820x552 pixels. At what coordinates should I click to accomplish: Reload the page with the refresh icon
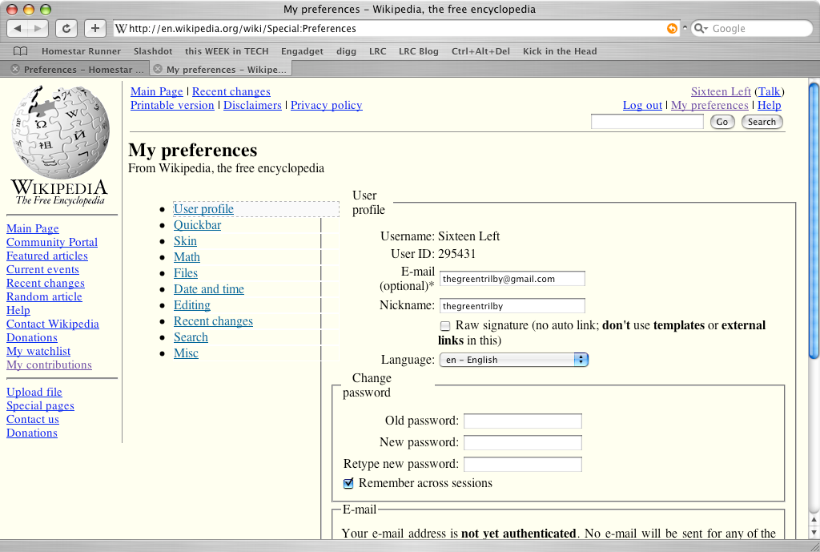click(x=66, y=28)
